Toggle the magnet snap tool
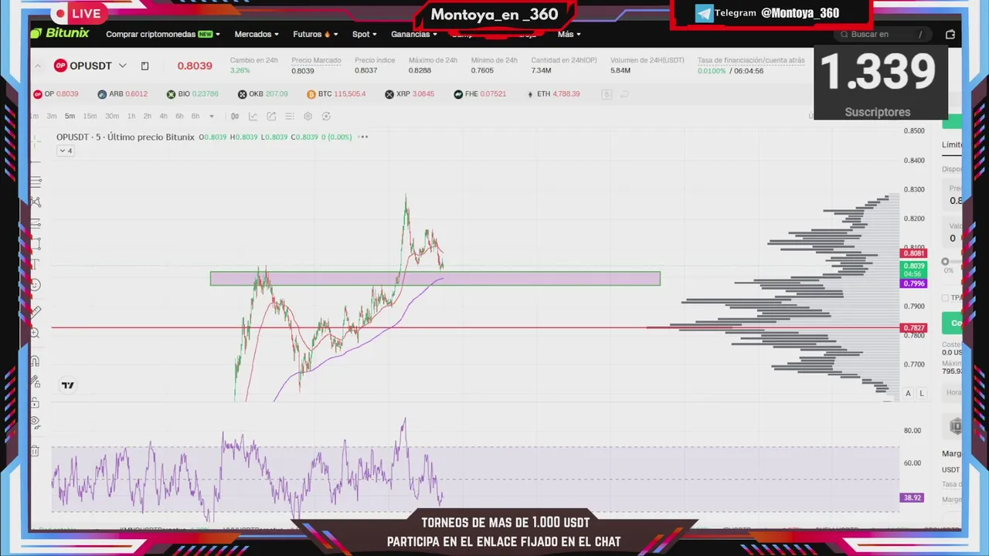The image size is (989, 556). [36, 361]
